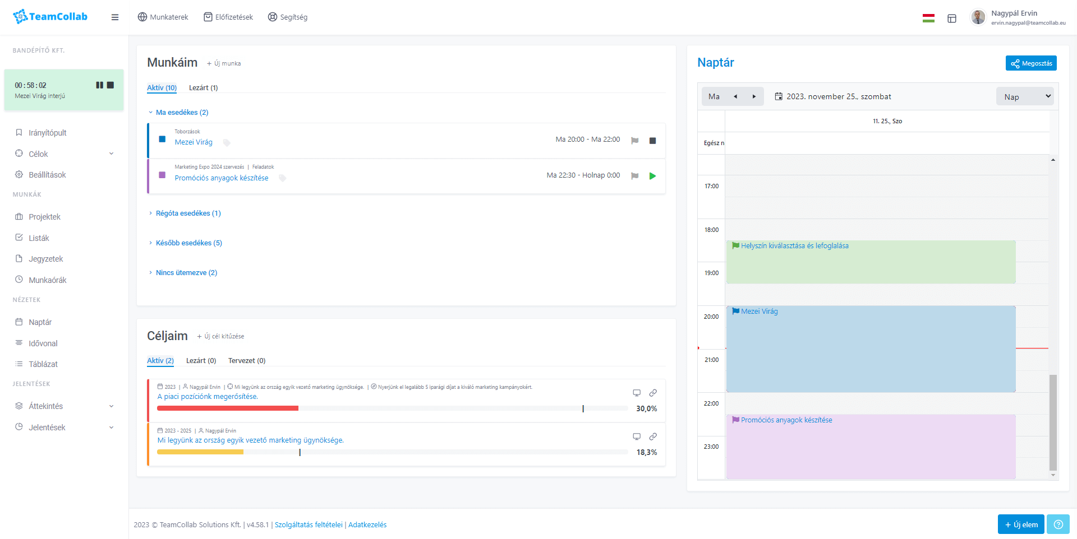The width and height of the screenshot is (1077, 539).
Task: Mark the Mezei Virág task status square
Action: coord(162,139)
